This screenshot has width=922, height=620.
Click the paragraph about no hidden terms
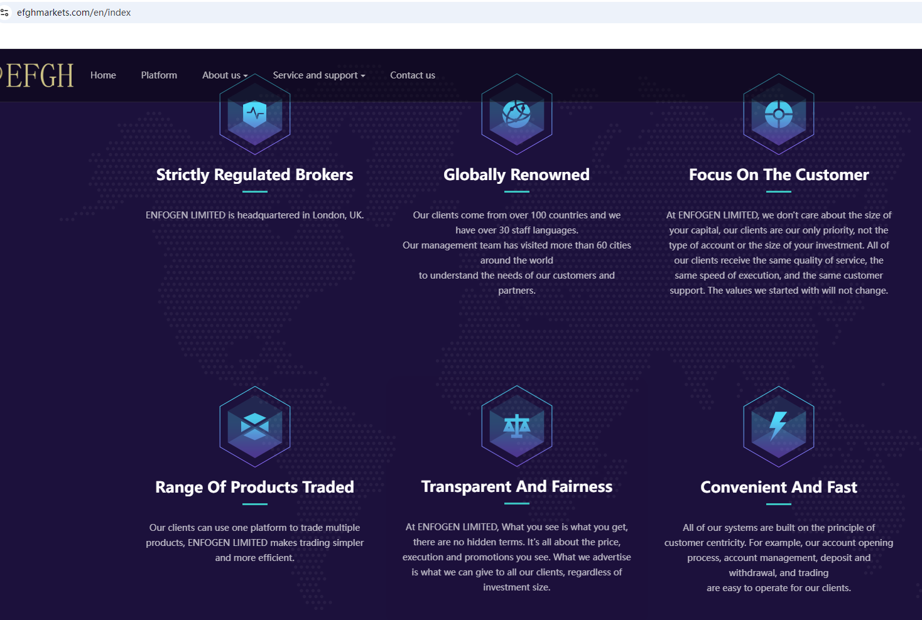coord(517,557)
